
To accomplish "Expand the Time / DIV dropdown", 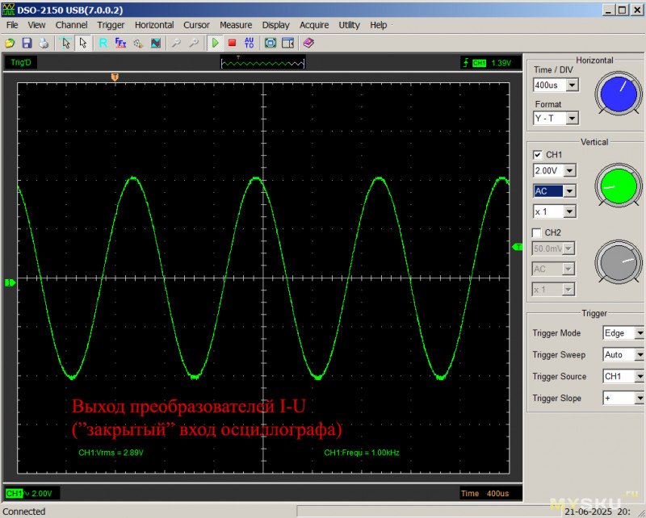I will pos(572,86).
